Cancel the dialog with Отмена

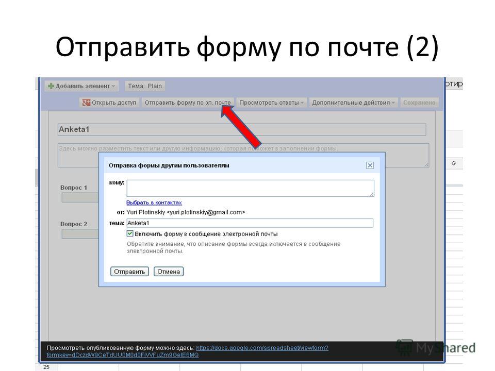(169, 272)
